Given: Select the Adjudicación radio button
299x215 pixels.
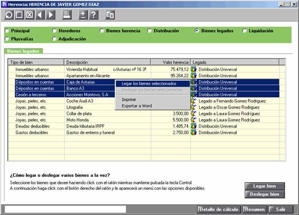Looking at the screenshot, I should click(54, 39).
